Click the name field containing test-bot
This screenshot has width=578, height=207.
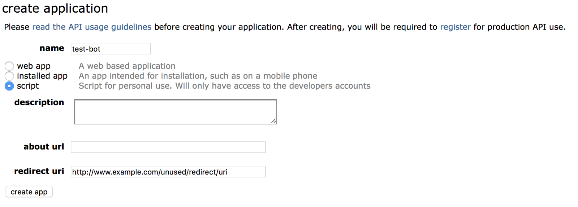click(110, 49)
